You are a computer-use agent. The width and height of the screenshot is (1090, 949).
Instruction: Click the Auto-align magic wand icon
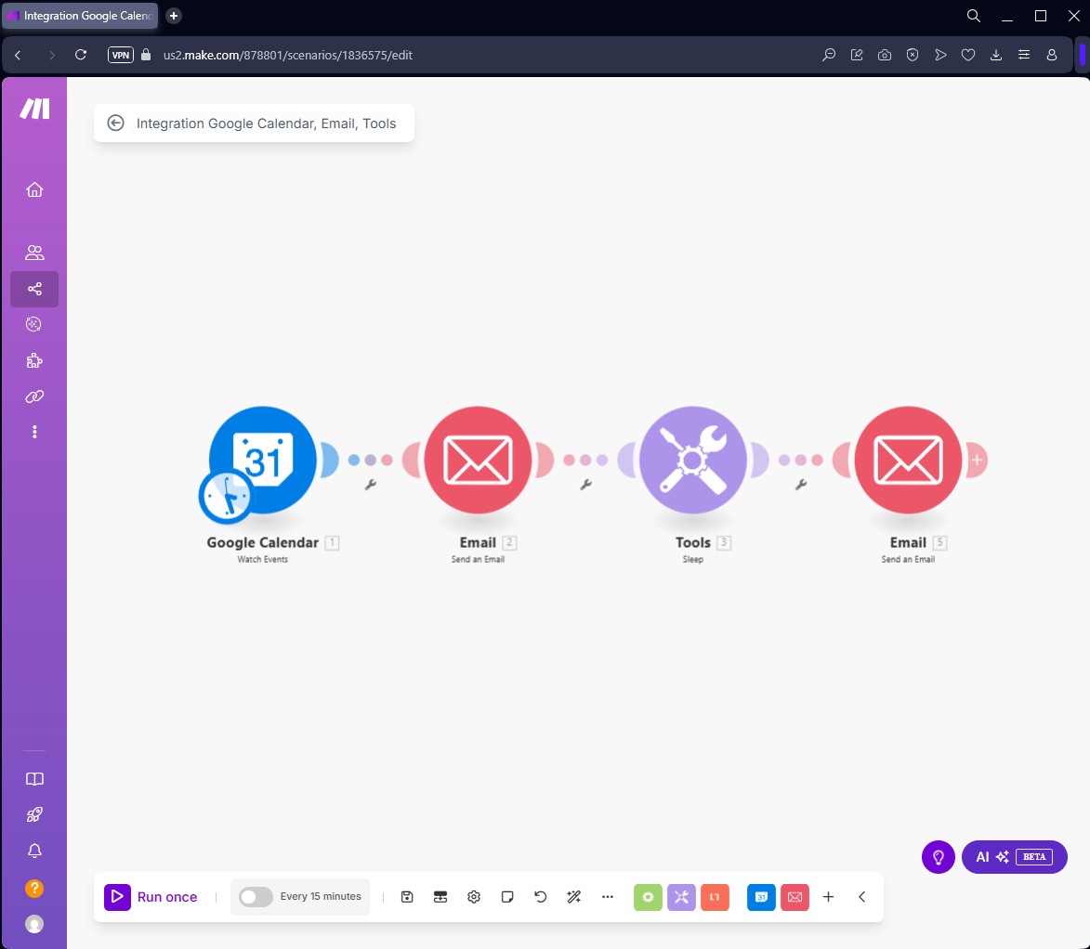coord(574,897)
